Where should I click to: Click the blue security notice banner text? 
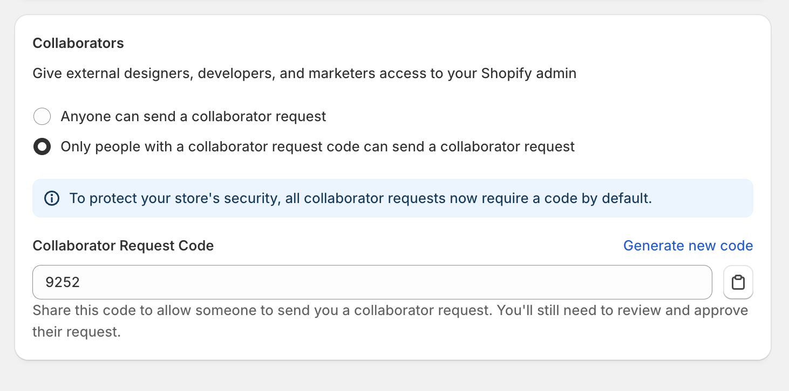click(x=361, y=198)
